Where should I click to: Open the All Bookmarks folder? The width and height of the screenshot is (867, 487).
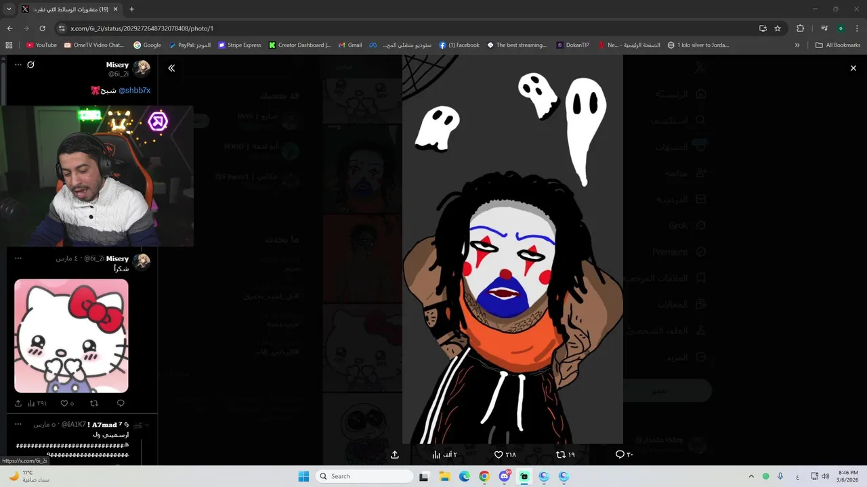click(838, 45)
